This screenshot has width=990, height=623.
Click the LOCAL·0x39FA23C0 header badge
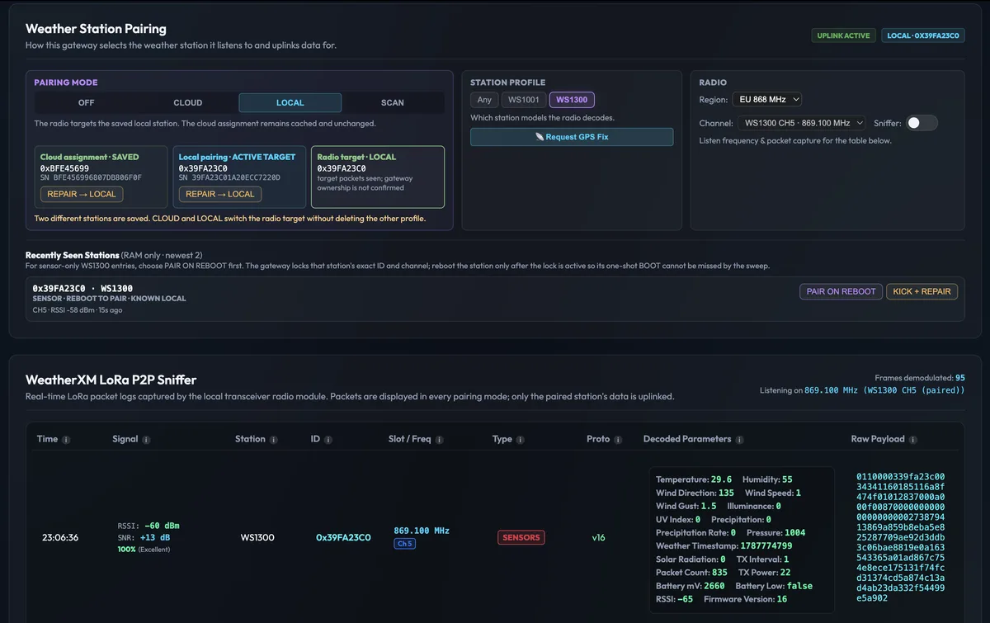923,36
